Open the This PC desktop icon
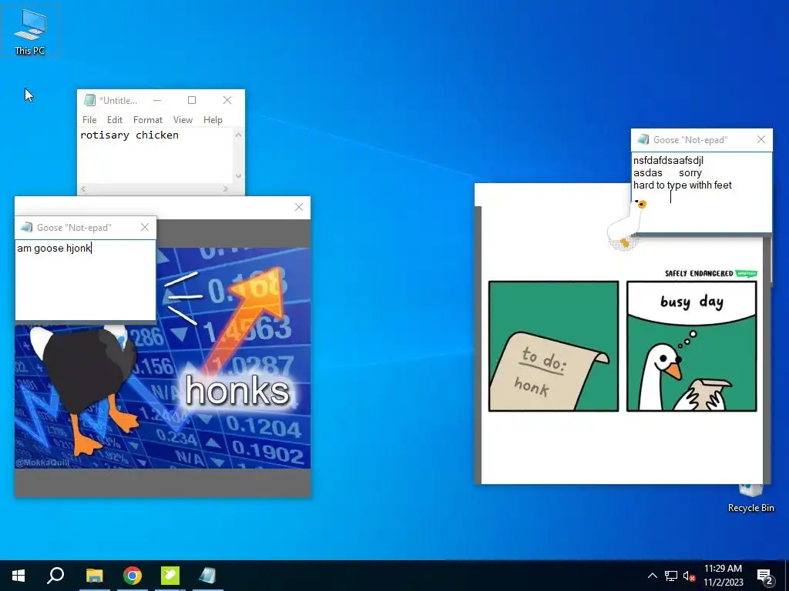Viewport: 789px width, 591px height. 30,31
